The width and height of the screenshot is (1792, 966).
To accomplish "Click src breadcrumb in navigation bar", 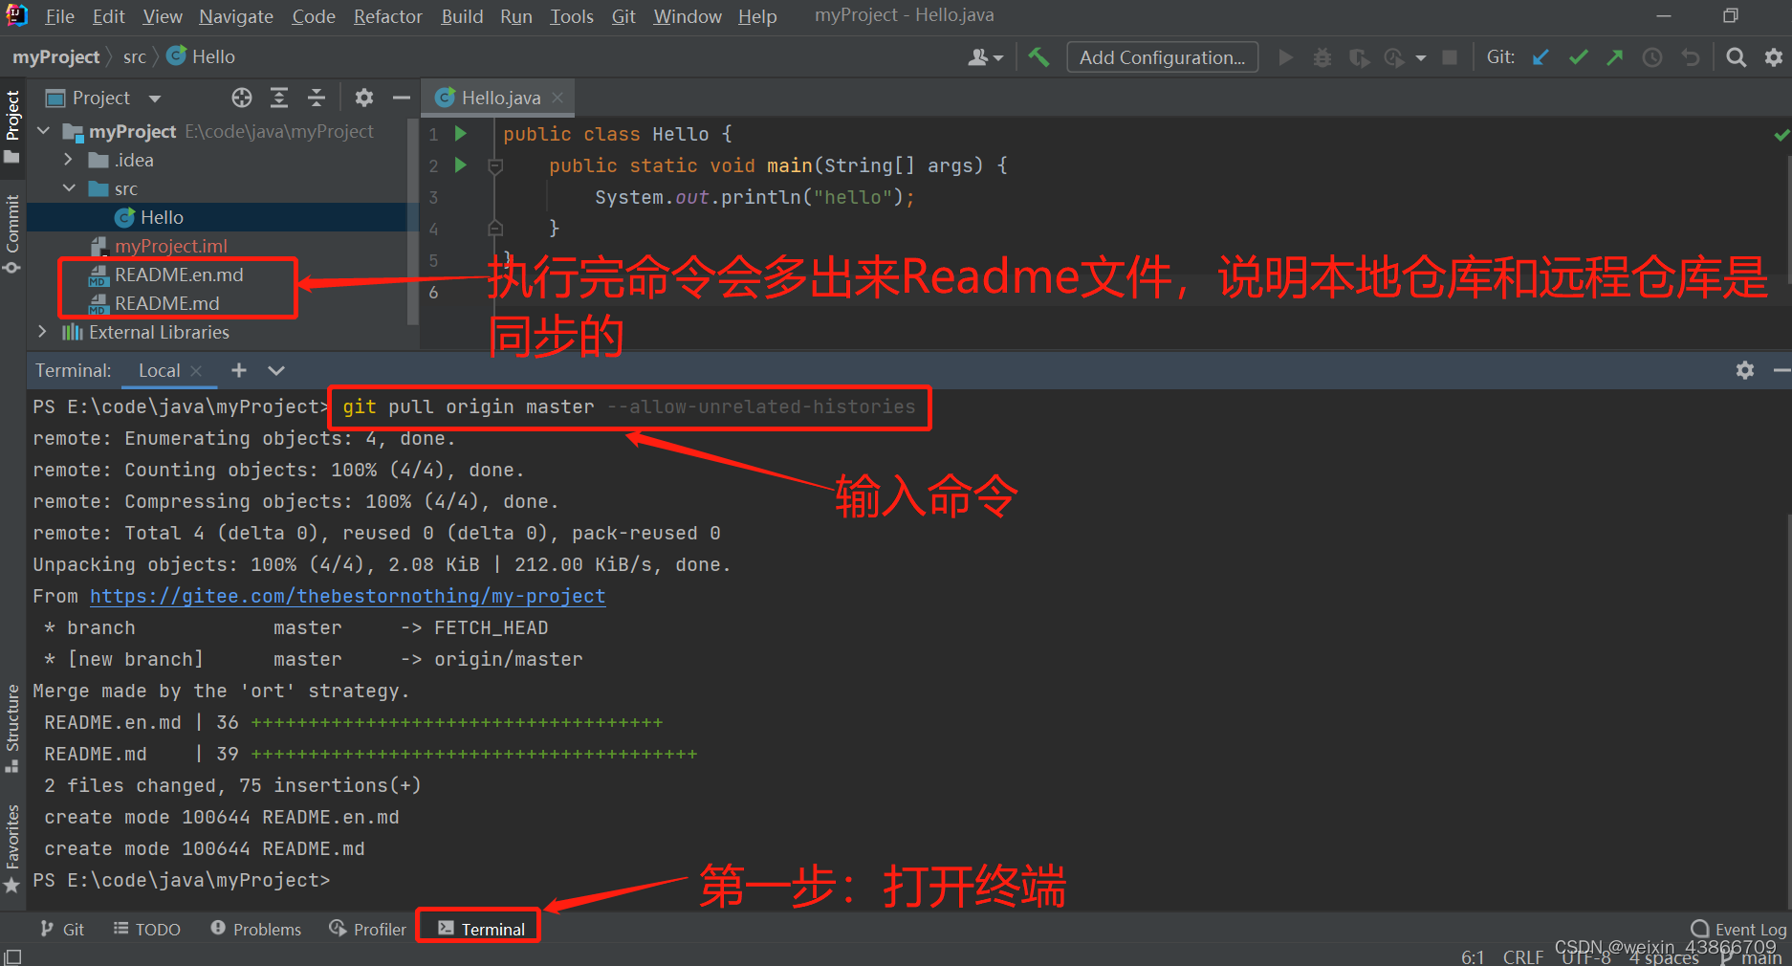I will pyautogui.click(x=135, y=57).
